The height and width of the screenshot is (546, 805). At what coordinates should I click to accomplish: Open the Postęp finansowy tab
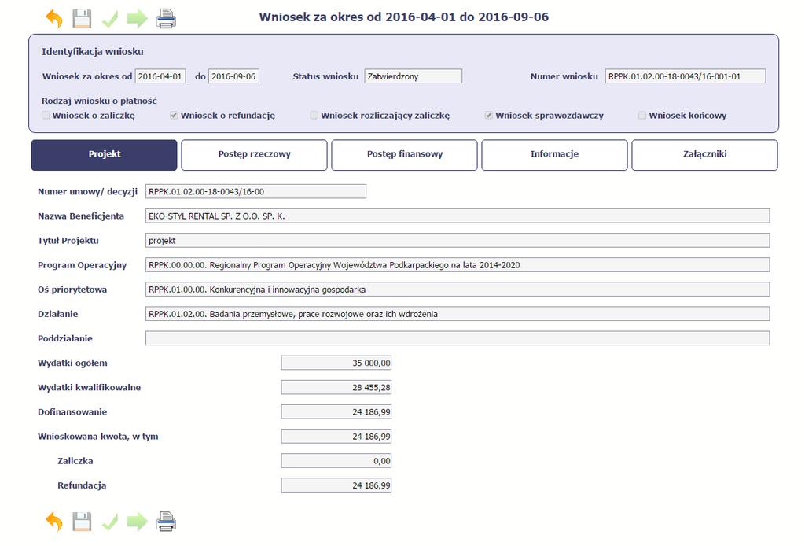click(x=405, y=155)
